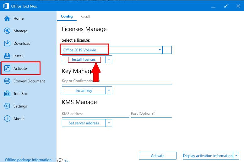Click the Office Tool Plus title text
This screenshot has width=244, height=162.
tap(24, 6)
